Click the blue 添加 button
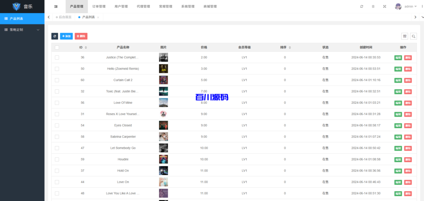Image resolution: width=424 pixels, height=201 pixels. point(66,36)
